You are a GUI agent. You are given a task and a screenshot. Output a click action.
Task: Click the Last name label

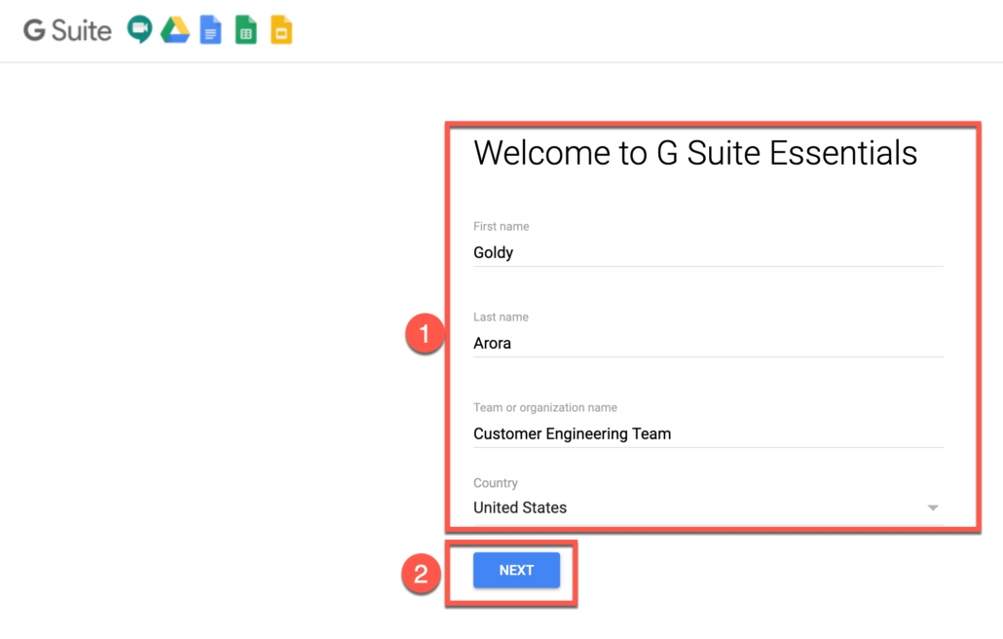pos(501,318)
